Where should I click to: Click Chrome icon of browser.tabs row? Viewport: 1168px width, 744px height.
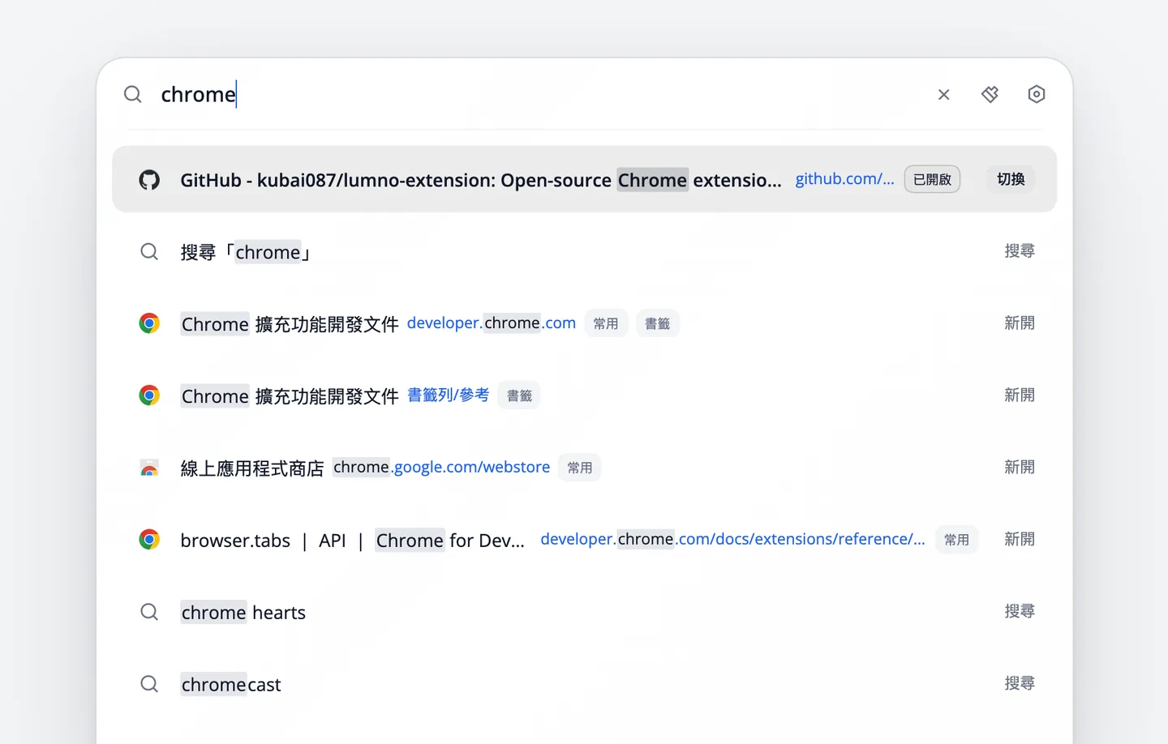[x=149, y=540]
